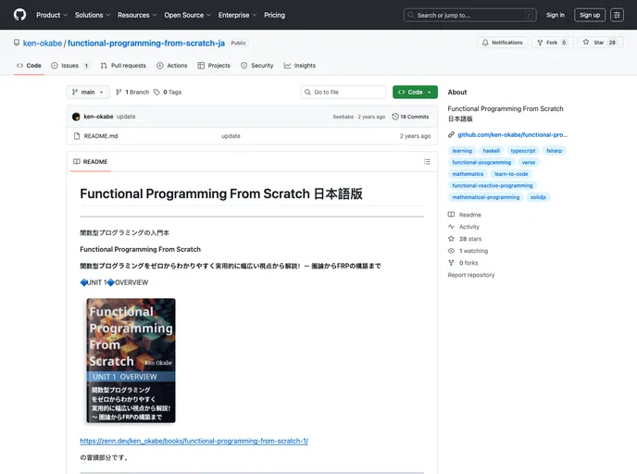Open README.md file
Screen dimensions: 637x474
[x=101, y=136]
